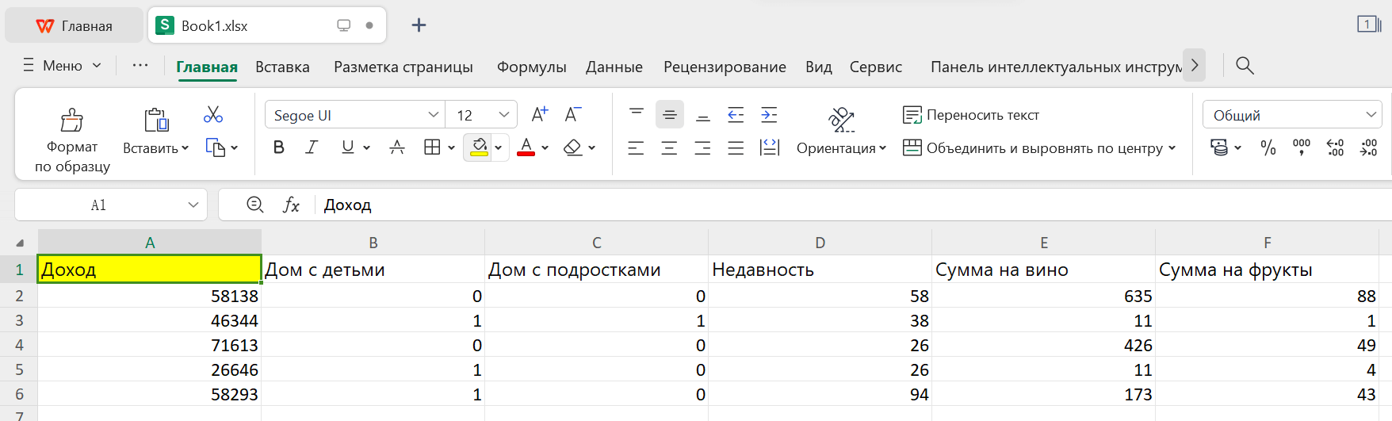Open the Вставка ribbon tab

click(x=282, y=67)
